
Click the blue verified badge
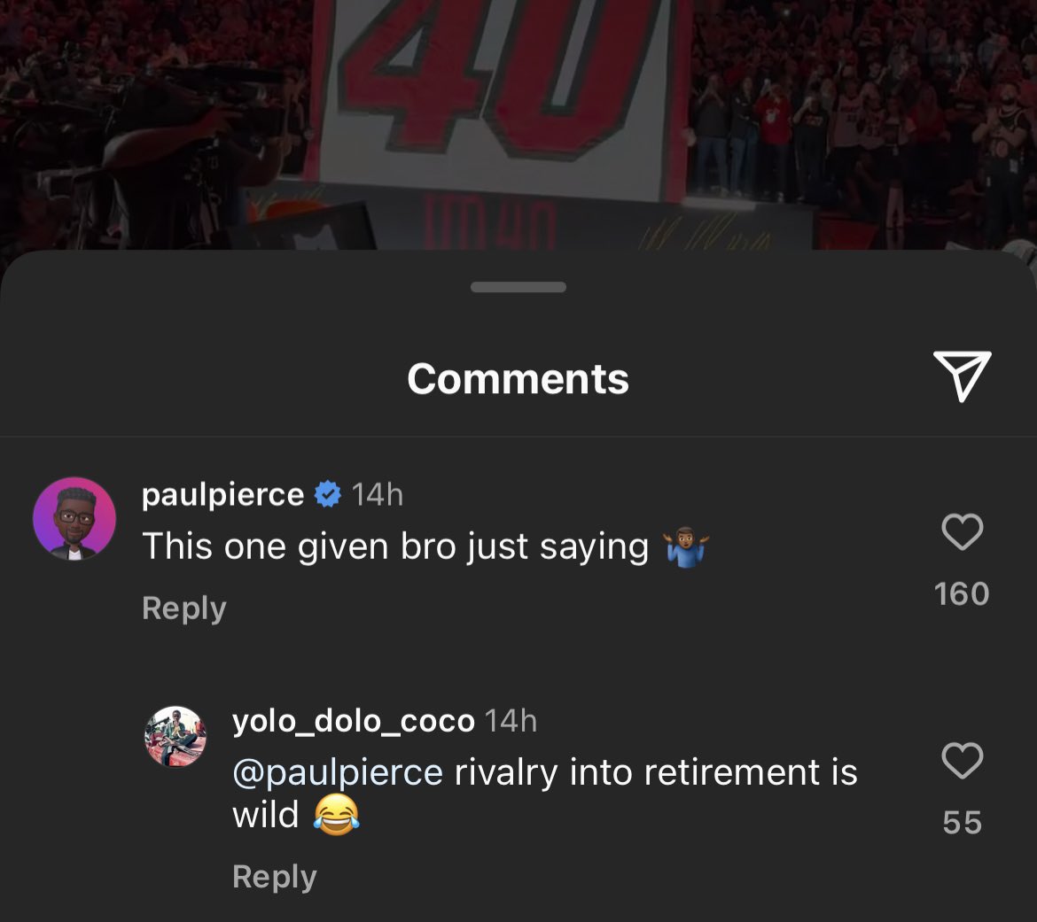point(328,494)
